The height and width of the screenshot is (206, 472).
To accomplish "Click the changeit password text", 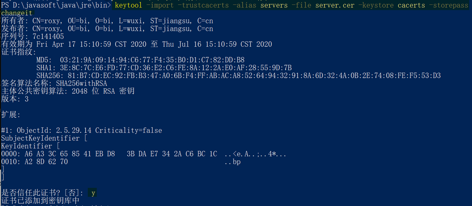I will pos(17,13).
